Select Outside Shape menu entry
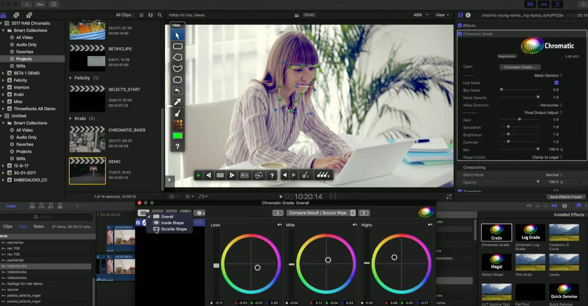The width and height of the screenshot is (588, 306). pos(170,229)
